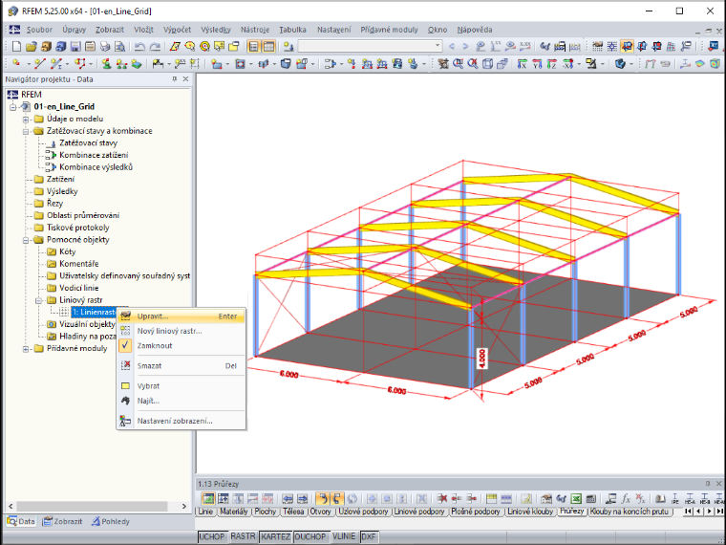
Task: Click the view in Z direction icon
Action: tap(552, 63)
